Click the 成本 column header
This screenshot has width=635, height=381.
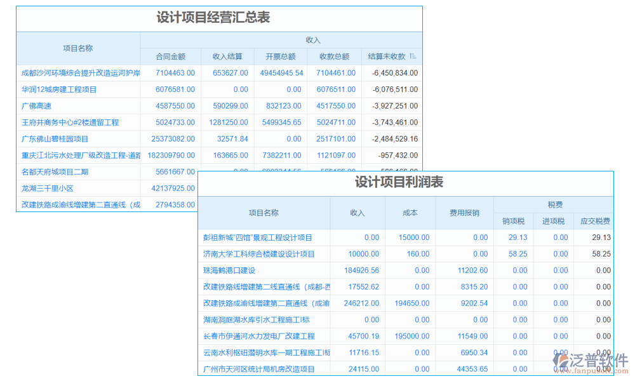[410, 213]
